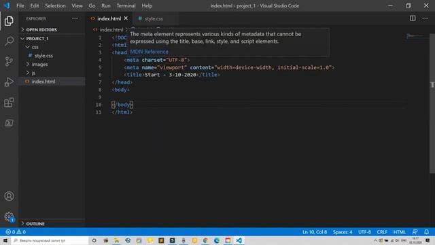Open the File menu
The image size is (435, 245).
tap(20, 5)
